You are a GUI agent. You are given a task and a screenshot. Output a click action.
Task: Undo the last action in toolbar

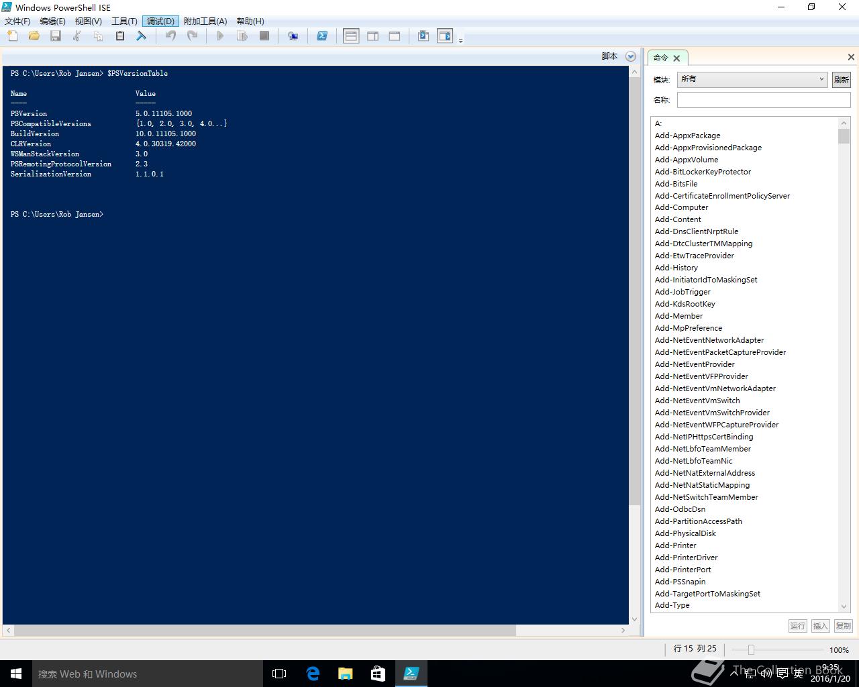coord(170,36)
